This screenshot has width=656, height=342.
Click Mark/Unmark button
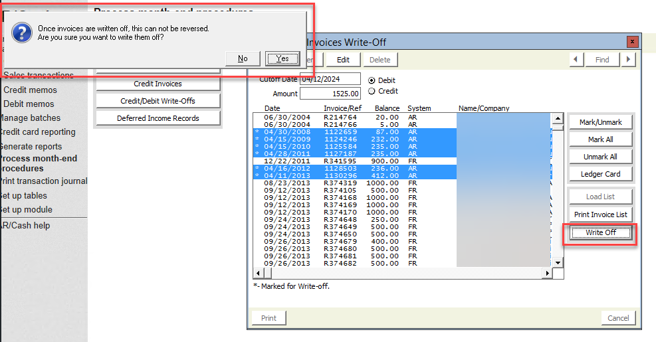[600, 122]
